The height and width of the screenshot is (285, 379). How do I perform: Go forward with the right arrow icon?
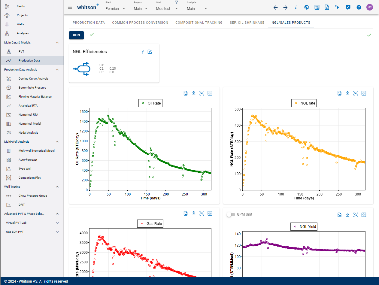tap(285, 8)
